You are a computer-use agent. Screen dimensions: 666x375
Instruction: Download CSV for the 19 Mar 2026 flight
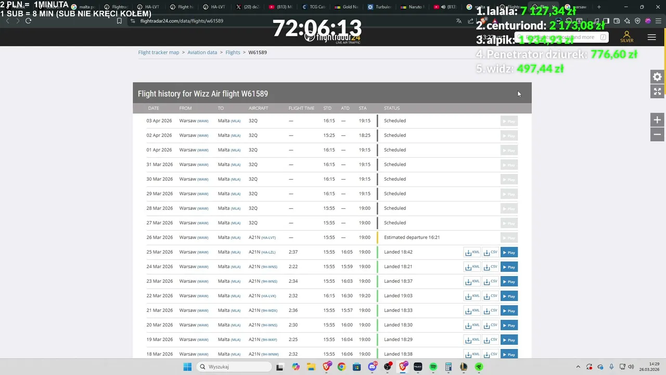pos(491,340)
